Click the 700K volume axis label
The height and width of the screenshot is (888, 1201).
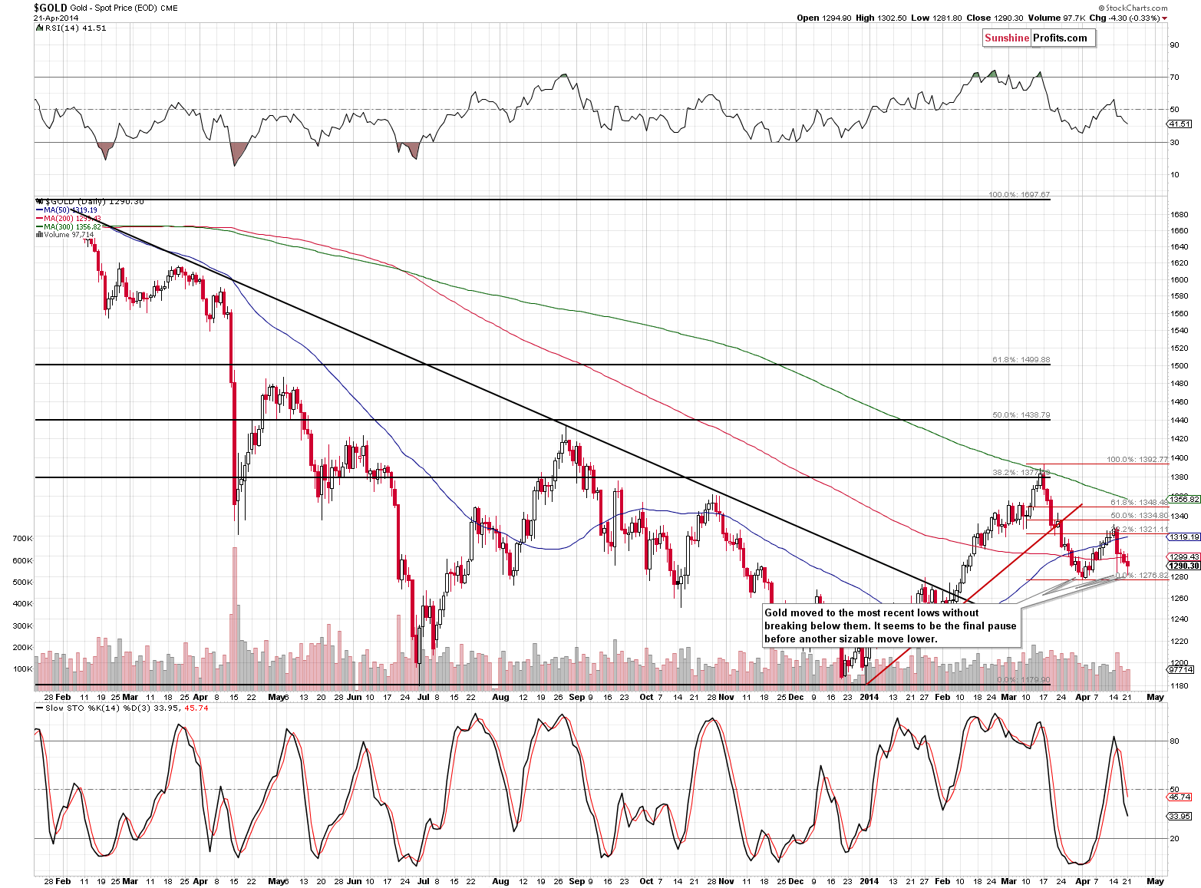pos(23,539)
